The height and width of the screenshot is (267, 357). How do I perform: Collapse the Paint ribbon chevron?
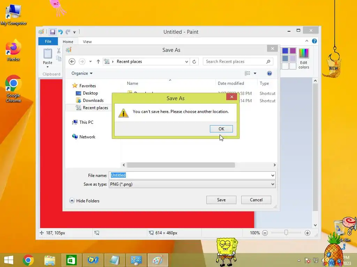coord(307,41)
